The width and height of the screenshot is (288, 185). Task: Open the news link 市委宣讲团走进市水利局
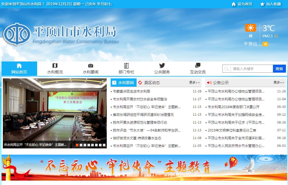coord(131,91)
